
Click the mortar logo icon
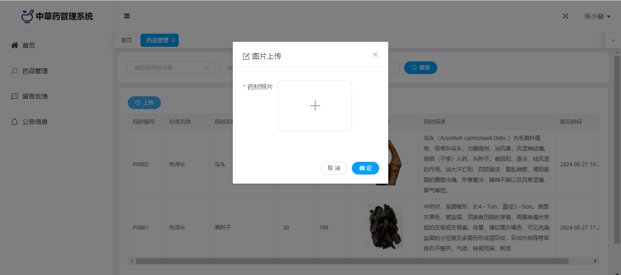click(x=27, y=16)
